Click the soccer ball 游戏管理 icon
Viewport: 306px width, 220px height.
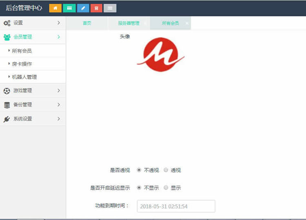click(x=7, y=91)
